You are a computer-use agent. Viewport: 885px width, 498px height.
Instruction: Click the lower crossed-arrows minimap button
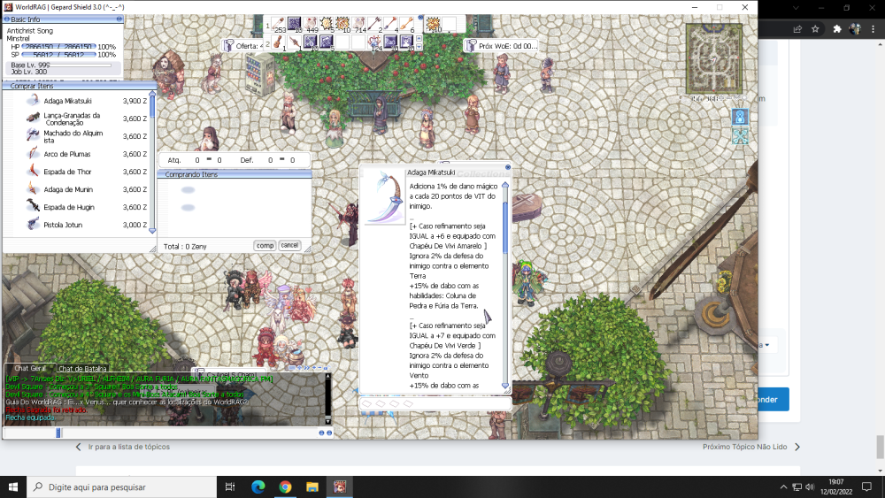pyautogui.click(x=740, y=136)
